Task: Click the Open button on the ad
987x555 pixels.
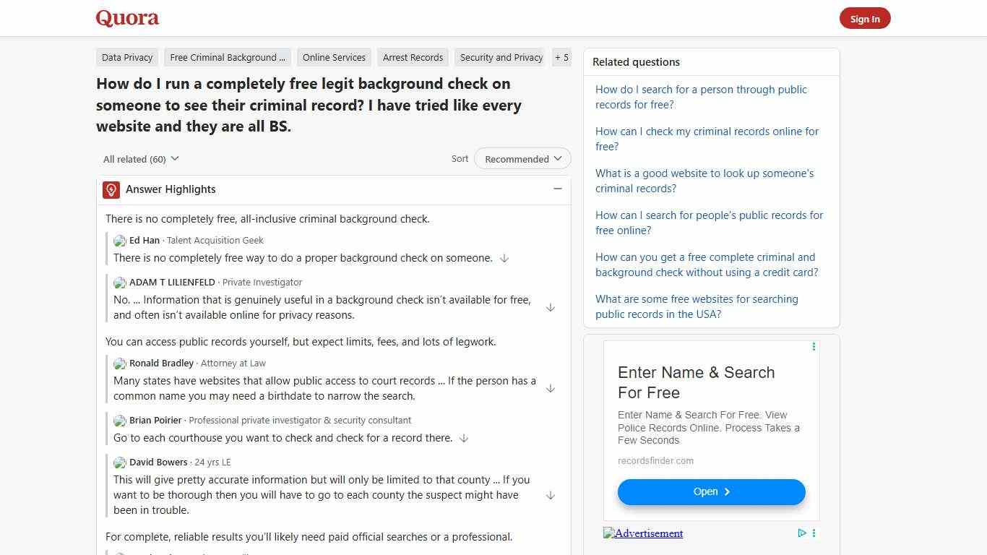Action: click(710, 491)
